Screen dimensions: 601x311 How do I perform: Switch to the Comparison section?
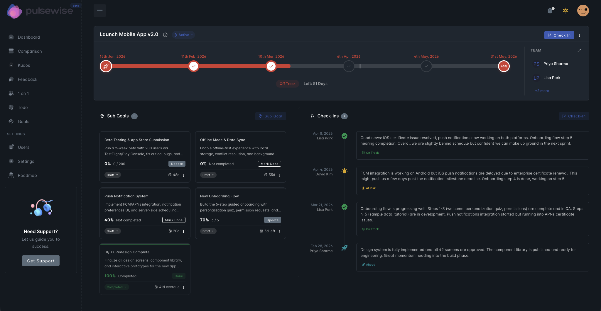click(29, 51)
